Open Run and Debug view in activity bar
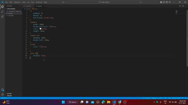 point(2,12)
